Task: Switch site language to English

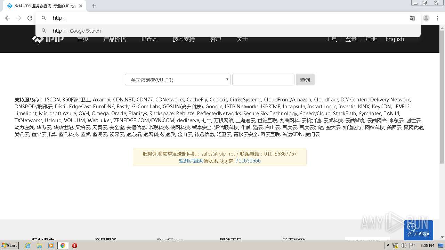Action: 395,39
